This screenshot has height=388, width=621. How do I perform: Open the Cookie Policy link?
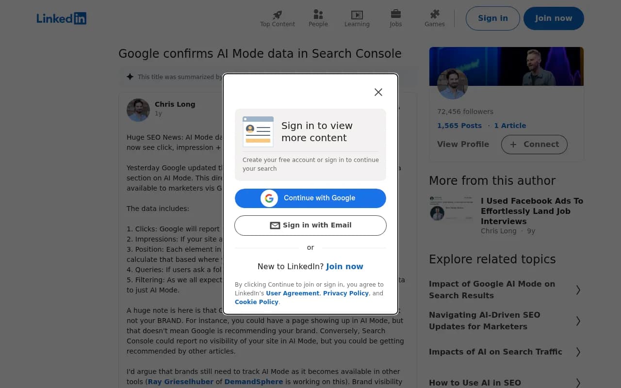coord(257,302)
